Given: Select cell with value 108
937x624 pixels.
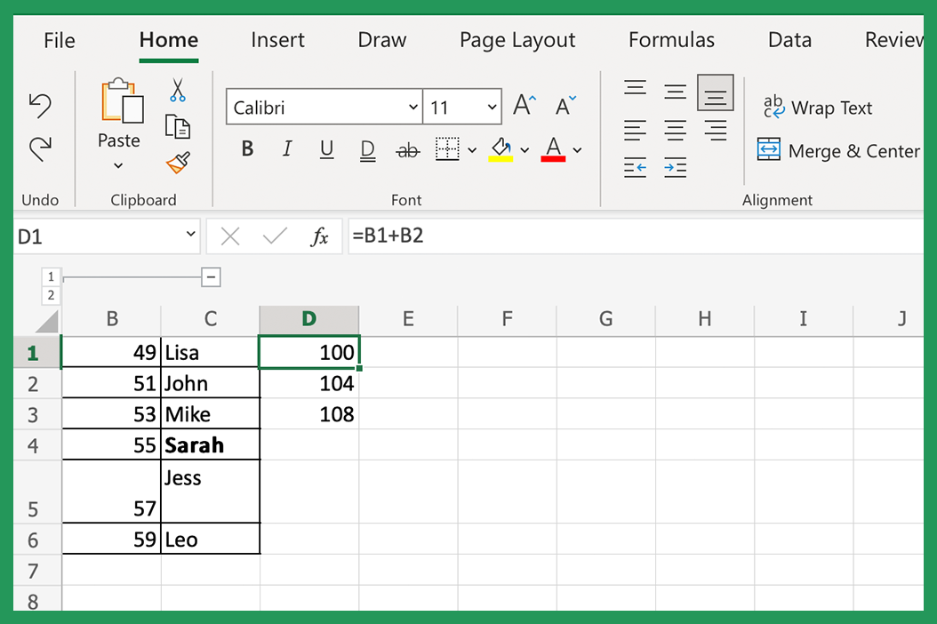Looking at the screenshot, I should click(309, 414).
